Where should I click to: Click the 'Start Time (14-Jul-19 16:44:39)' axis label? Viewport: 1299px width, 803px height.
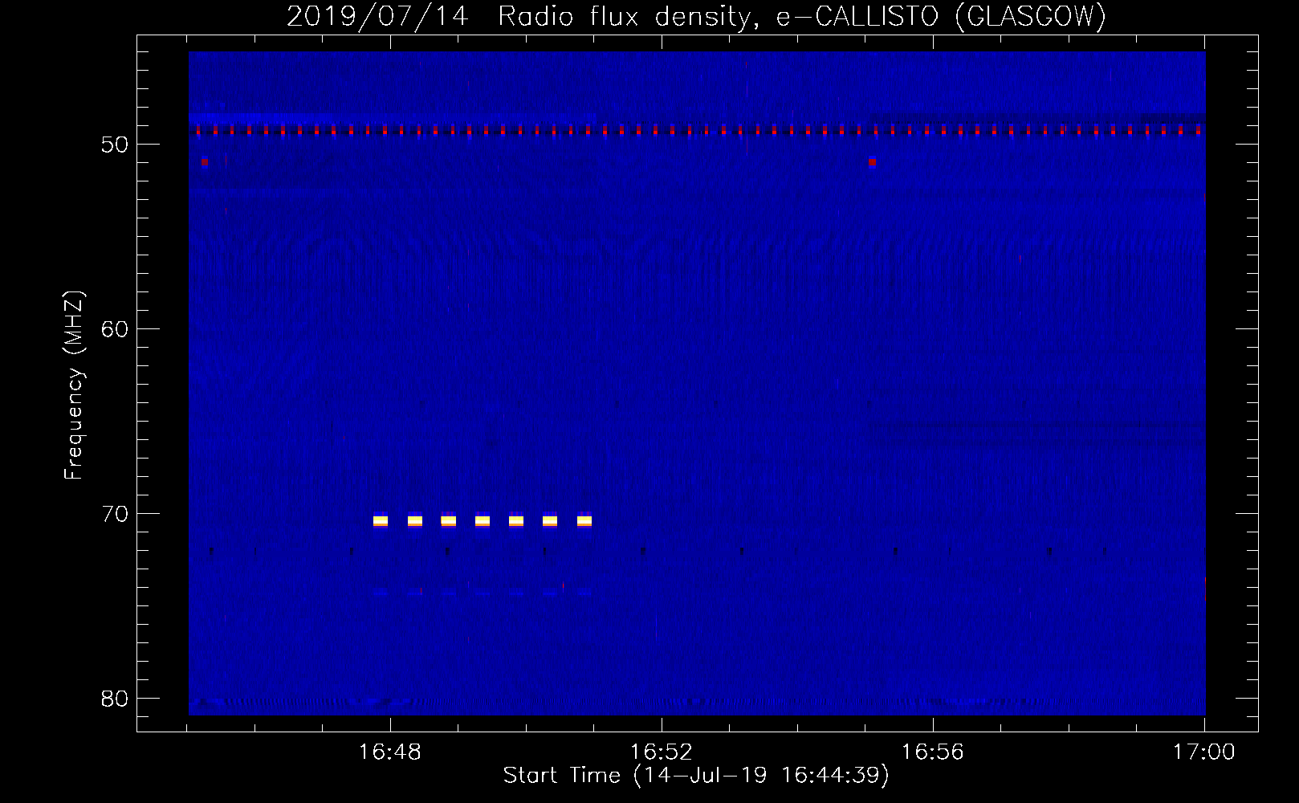(696, 776)
